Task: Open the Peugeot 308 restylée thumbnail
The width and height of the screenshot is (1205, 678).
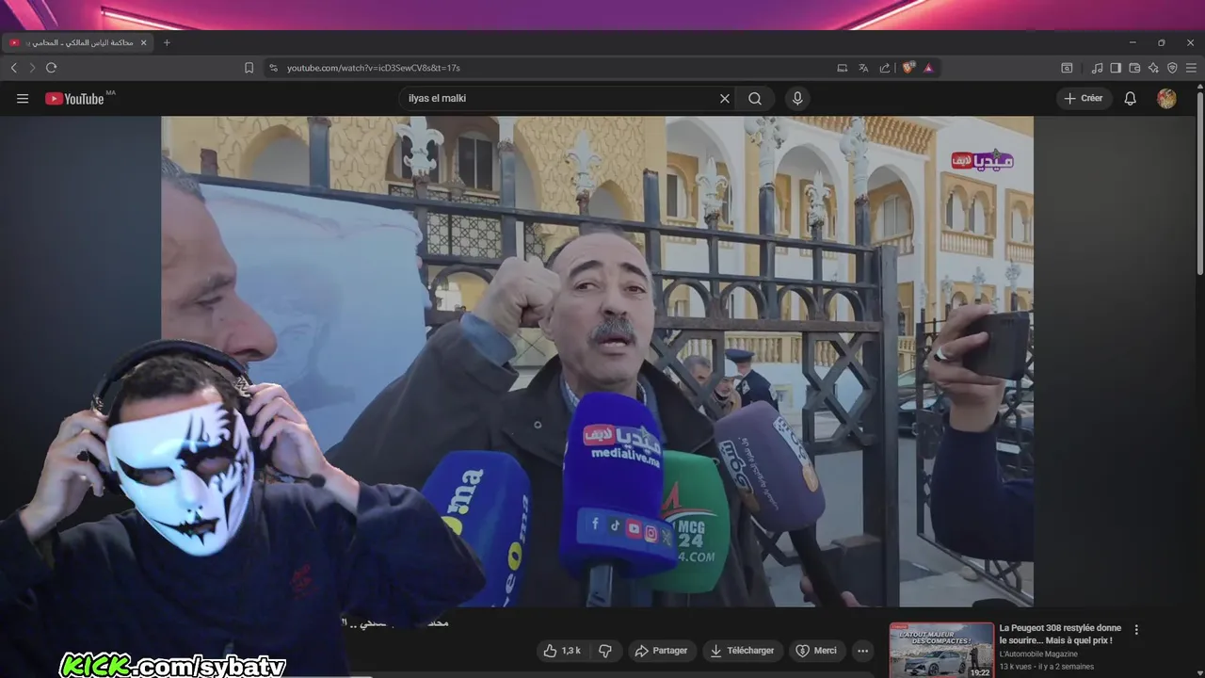Action: [941, 650]
